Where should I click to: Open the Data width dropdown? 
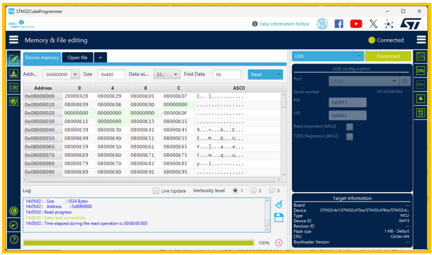point(167,74)
